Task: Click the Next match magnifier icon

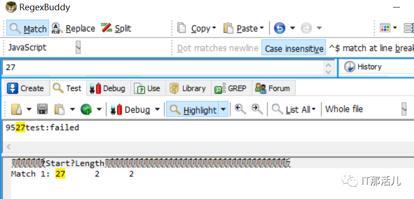Action: tap(257, 109)
